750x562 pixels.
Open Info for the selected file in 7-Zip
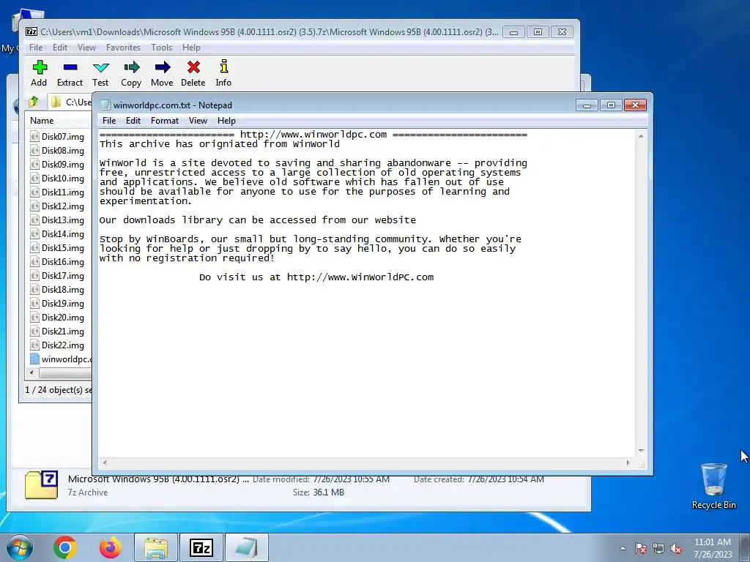coord(223,73)
